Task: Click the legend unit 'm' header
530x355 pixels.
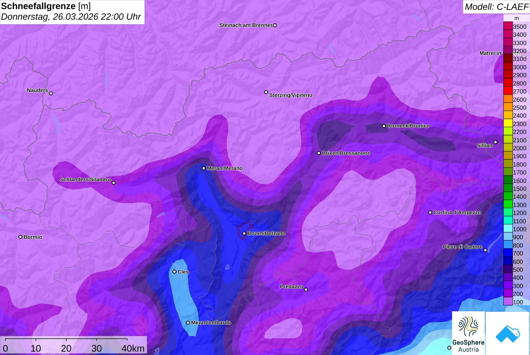Action: (516, 18)
